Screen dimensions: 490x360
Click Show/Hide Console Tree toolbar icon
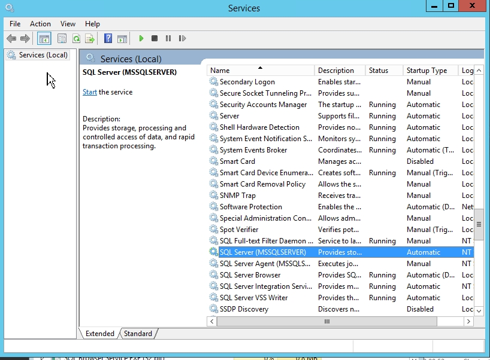pyautogui.click(x=44, y=38)
